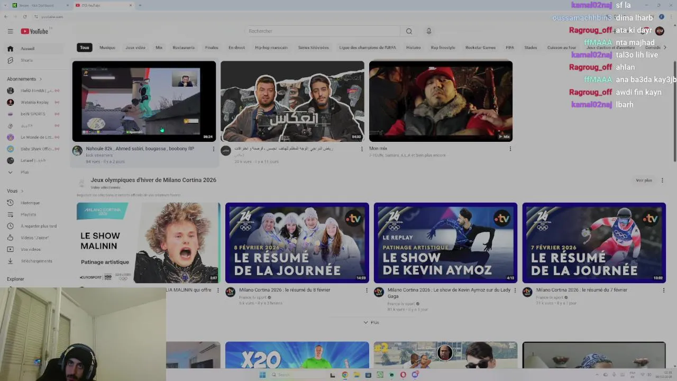Close the YouTube browser tab
677x381 pixels.
[x=131, y=5]
